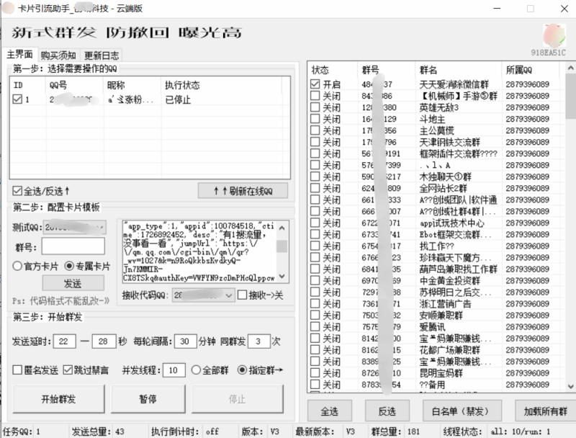Click the group list vertical scrollbar thumb
576x438 pixels.
[x=570, y=97]
